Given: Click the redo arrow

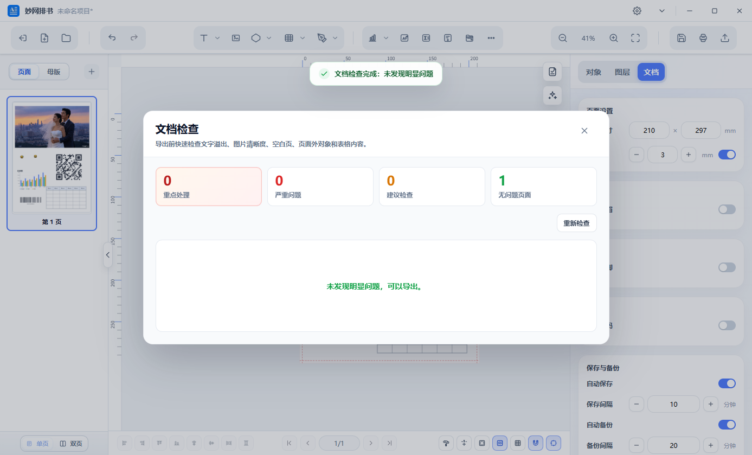Looking at the screenshot, I should pyautogui.click(x=134, y=38).
